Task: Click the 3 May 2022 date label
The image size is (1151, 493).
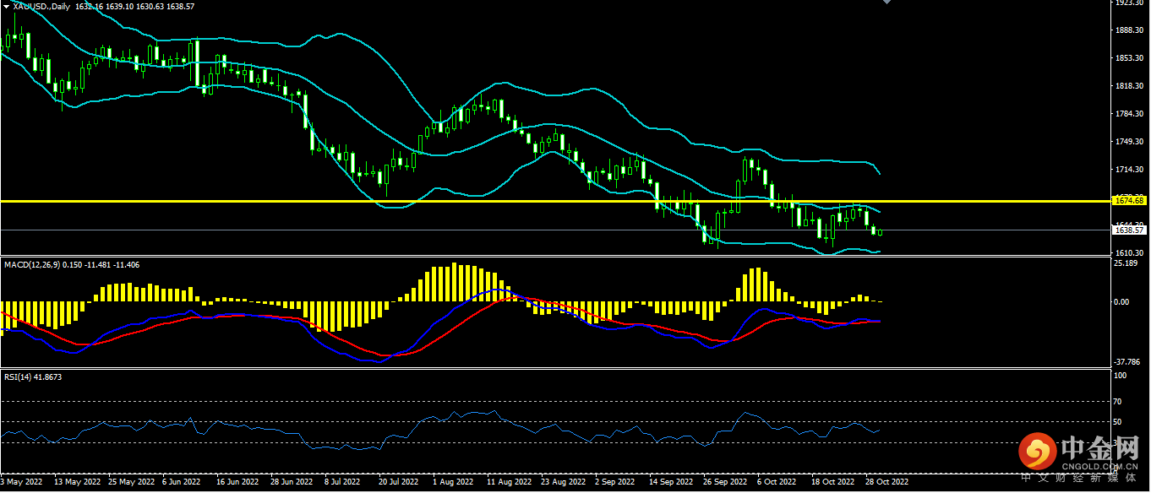Action: (x=22, y=481)
